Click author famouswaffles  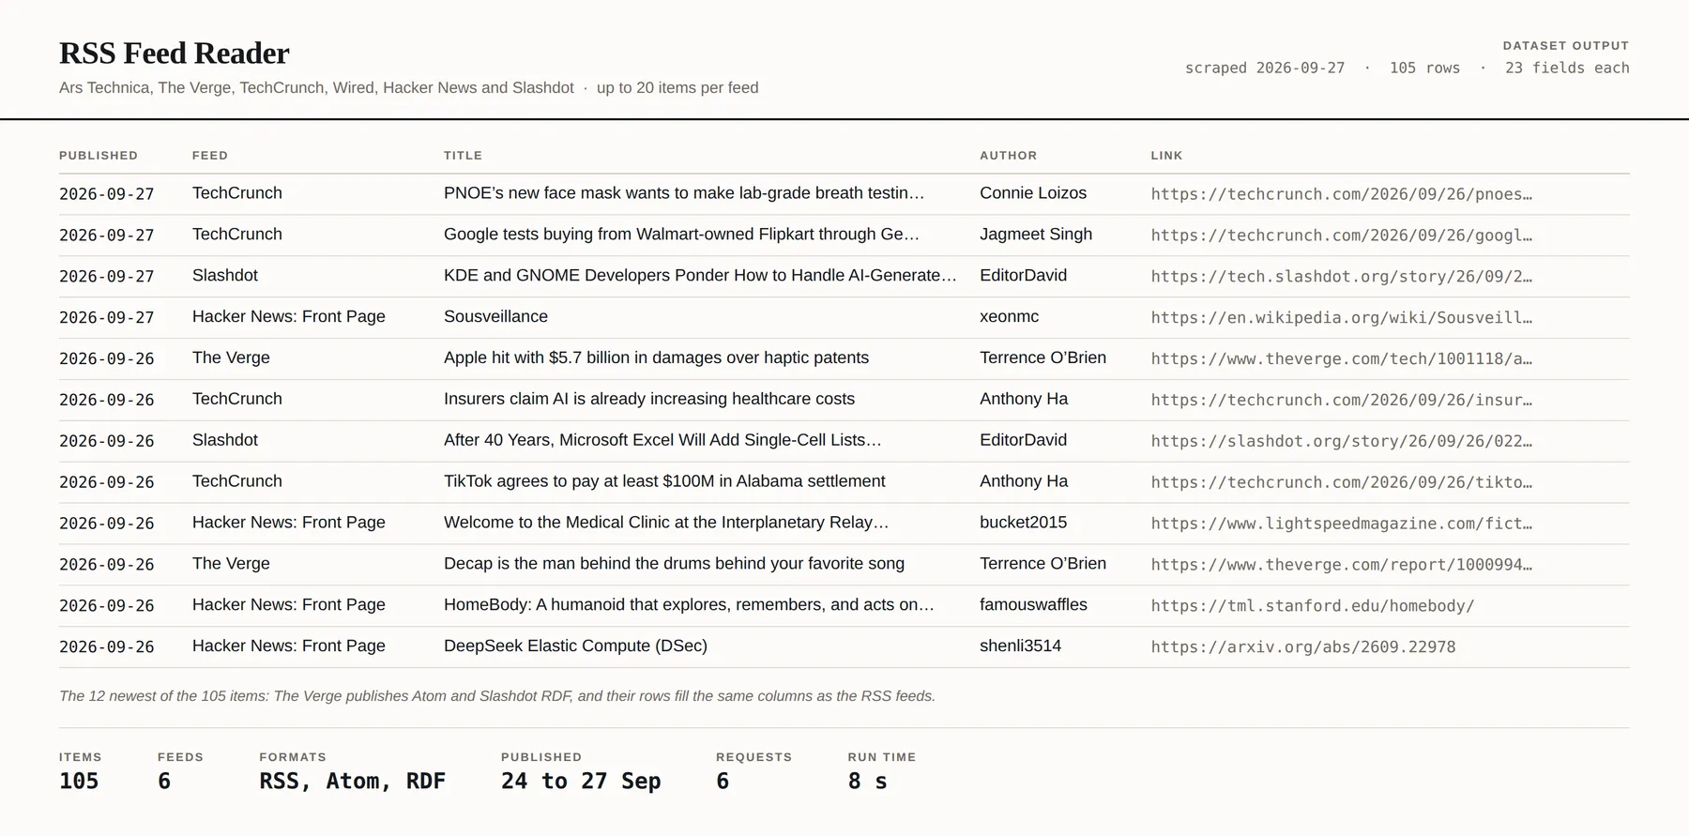pyautogui.click(x=1033, y=605)
